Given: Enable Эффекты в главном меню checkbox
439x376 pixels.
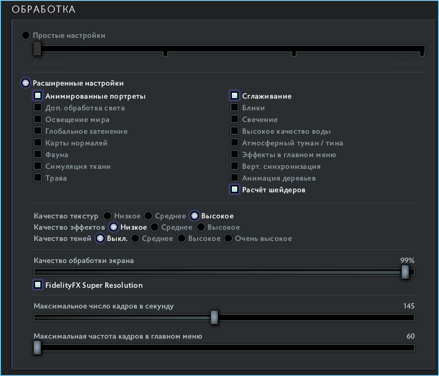Looking at the screenshot, I should pyautogui.click(x=235, y=154).
